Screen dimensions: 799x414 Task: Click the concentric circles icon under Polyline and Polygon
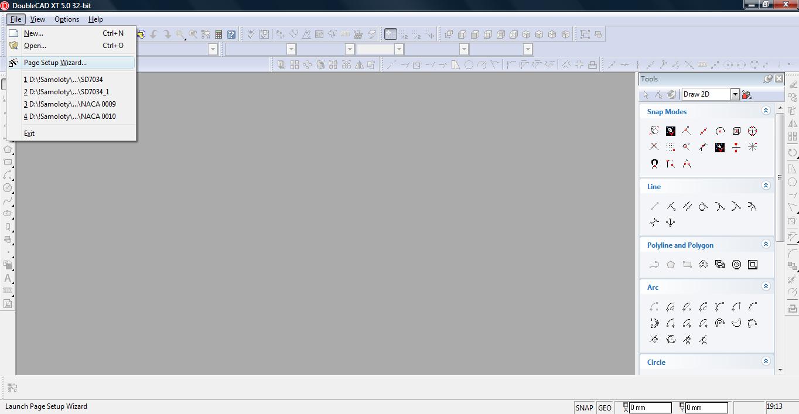tap(736, 265)
